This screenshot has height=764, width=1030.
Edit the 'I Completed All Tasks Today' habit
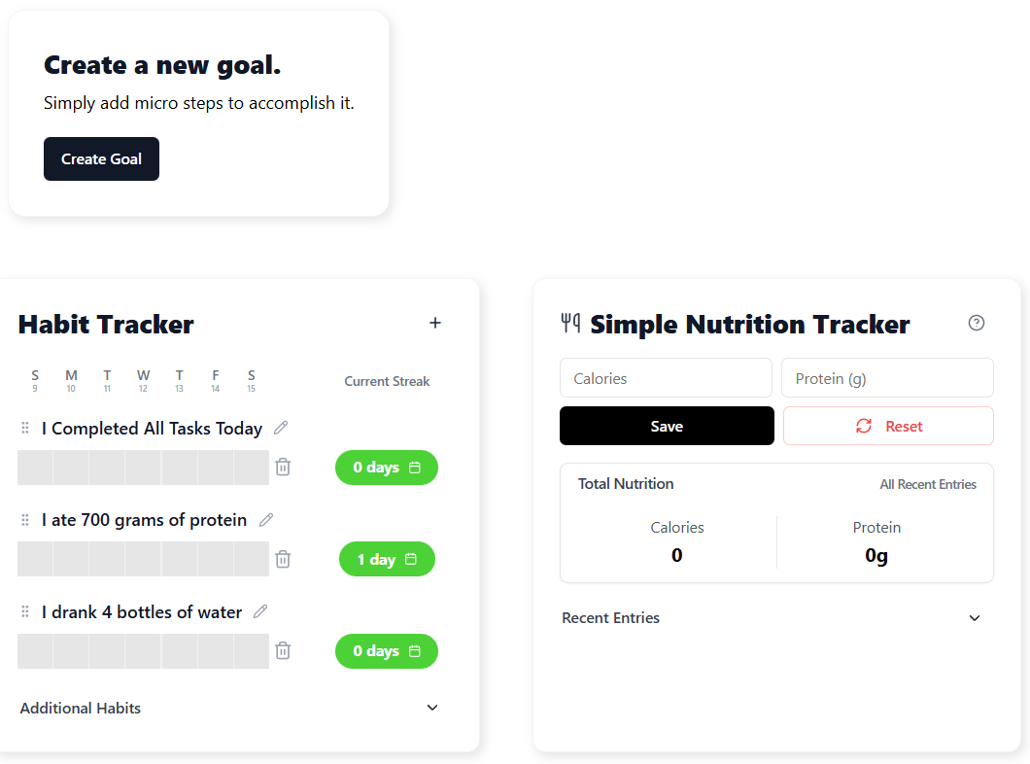[281, 428]
